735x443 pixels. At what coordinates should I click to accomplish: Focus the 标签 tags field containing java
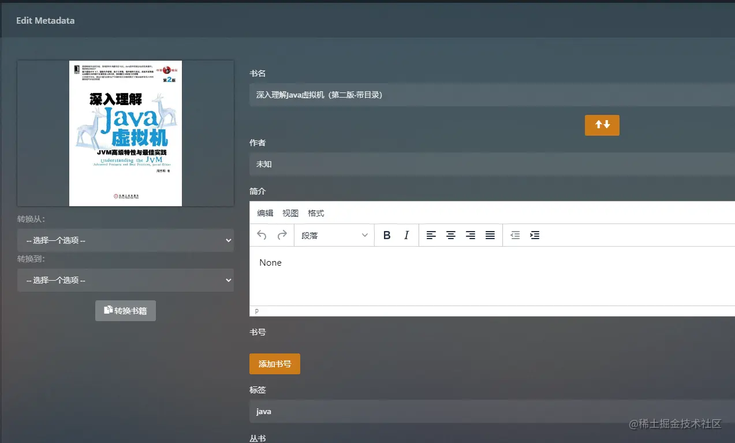492,412
